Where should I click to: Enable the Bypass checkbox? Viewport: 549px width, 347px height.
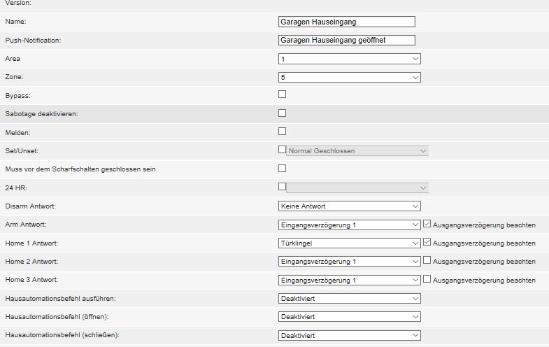[283, 94]
